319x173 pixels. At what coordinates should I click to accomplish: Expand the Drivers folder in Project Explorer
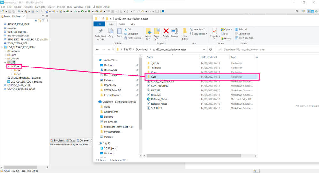coord(5,59)
